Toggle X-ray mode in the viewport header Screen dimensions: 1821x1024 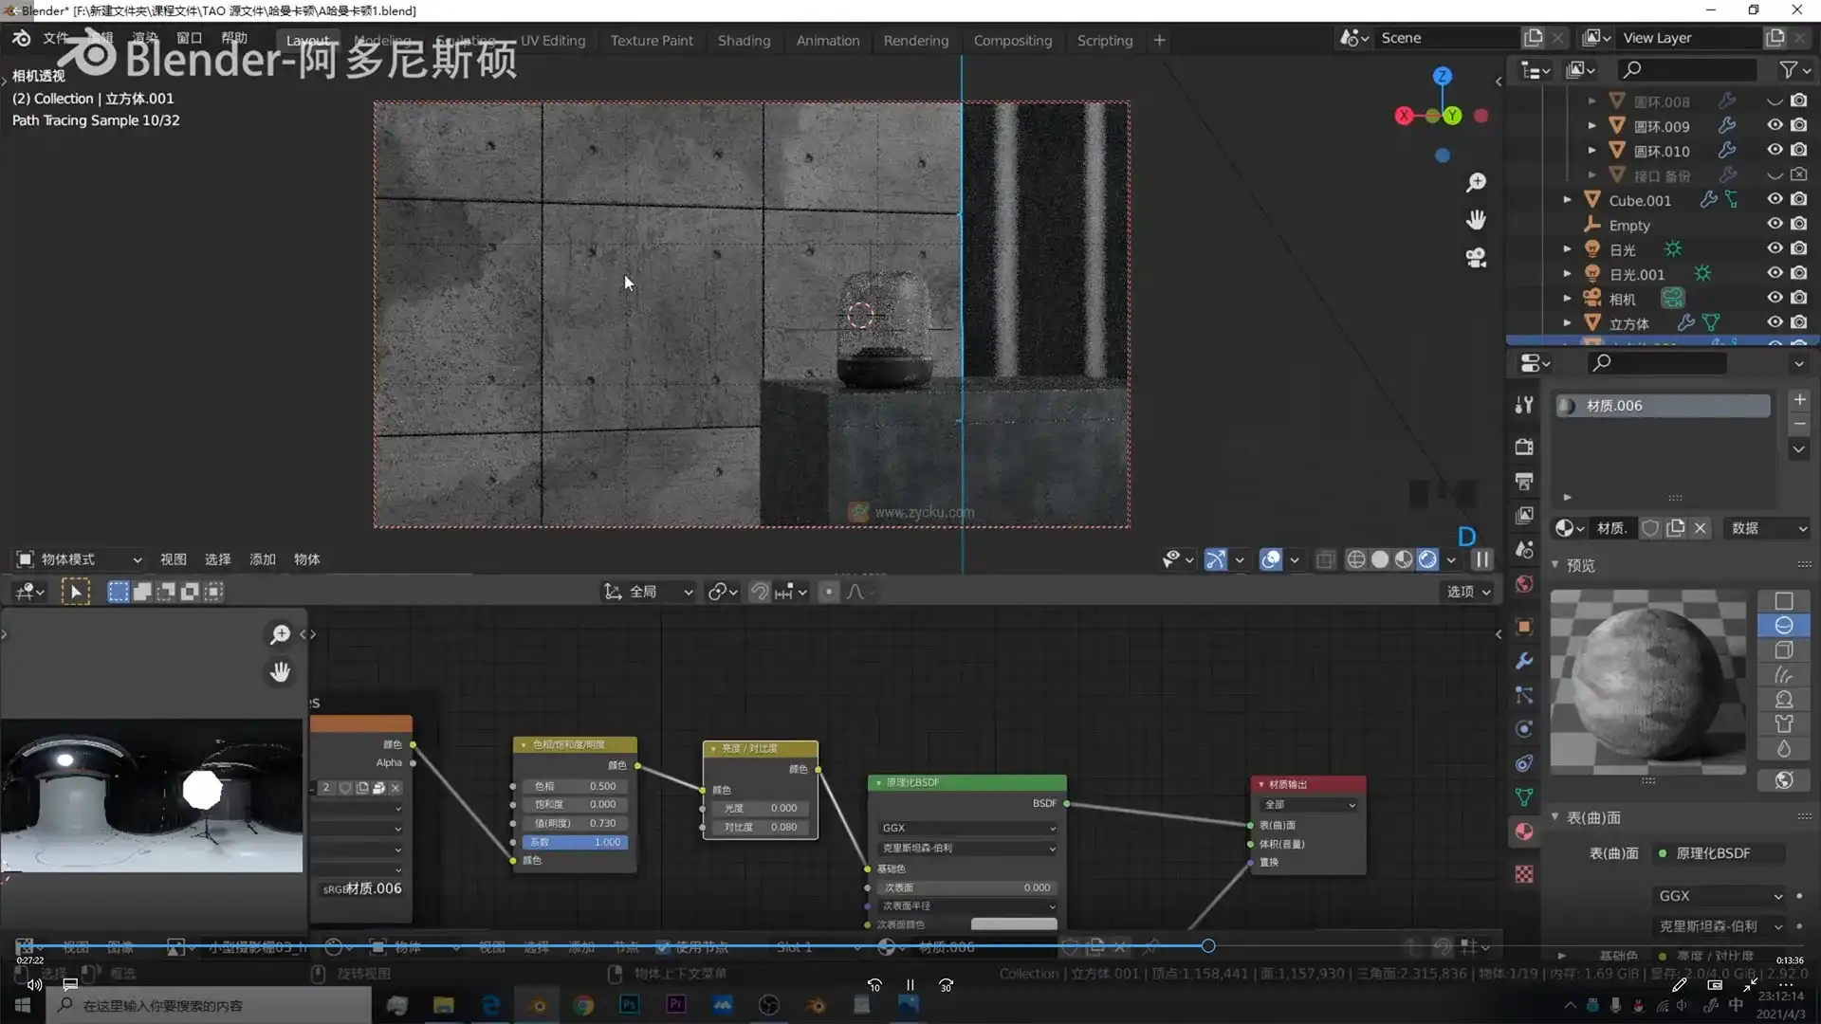coord(1325,559)
